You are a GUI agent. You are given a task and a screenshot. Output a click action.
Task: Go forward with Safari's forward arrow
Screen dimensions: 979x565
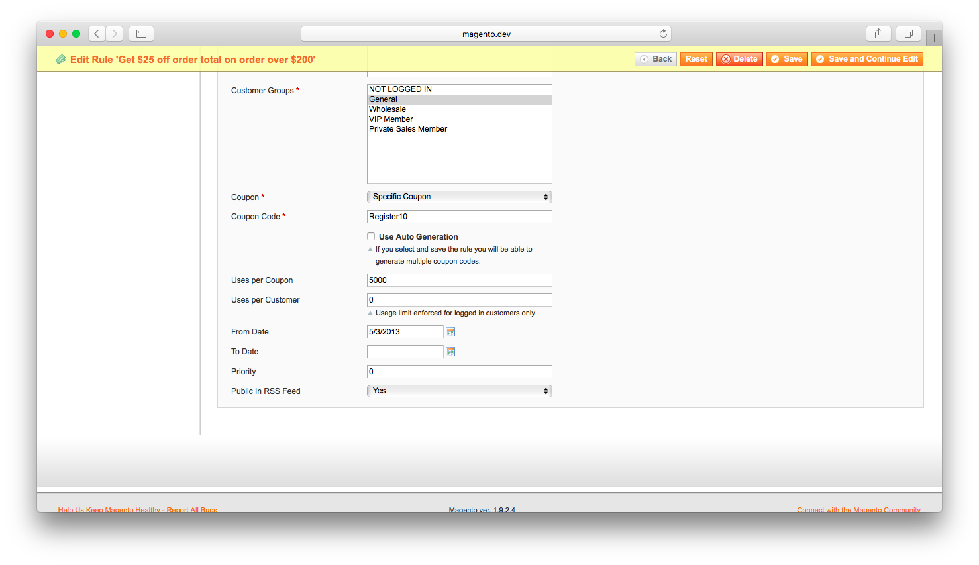pos(115,34)
